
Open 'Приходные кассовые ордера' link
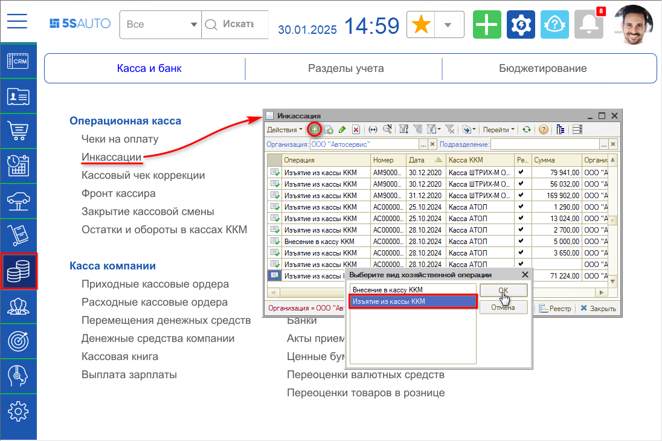click(155, 284)
